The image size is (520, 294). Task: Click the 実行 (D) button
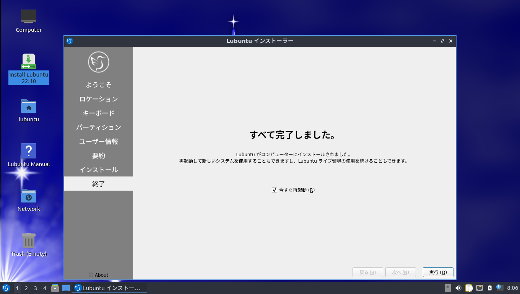pyautogui.click(x=438, y=272)
